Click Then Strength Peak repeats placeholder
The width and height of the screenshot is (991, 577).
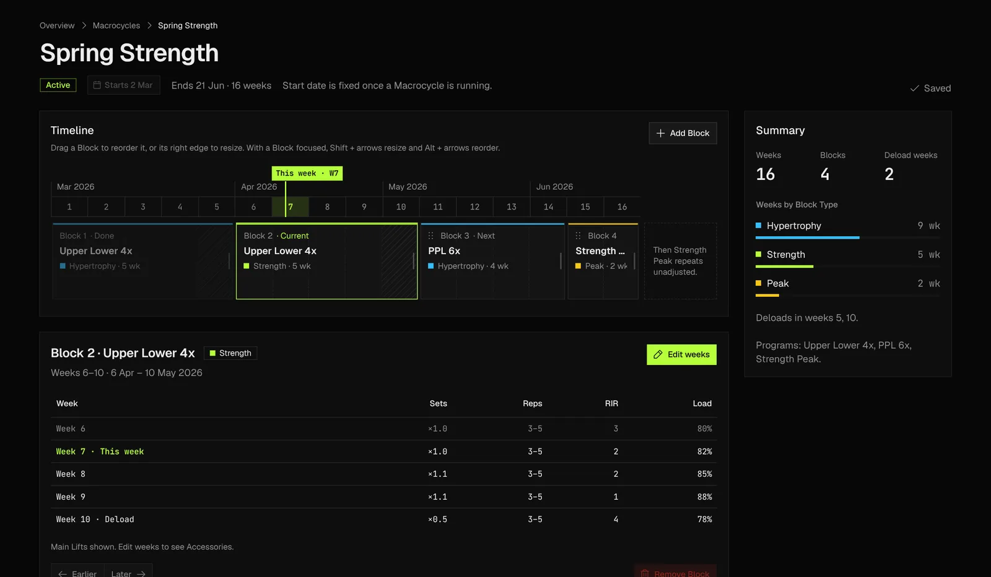tap(681, 261)
